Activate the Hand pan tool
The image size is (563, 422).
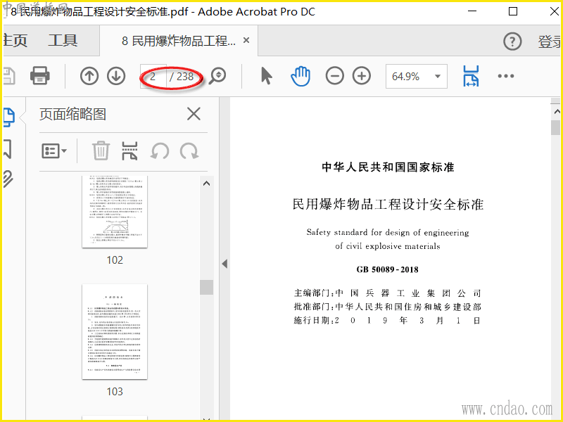click(301, 76)
